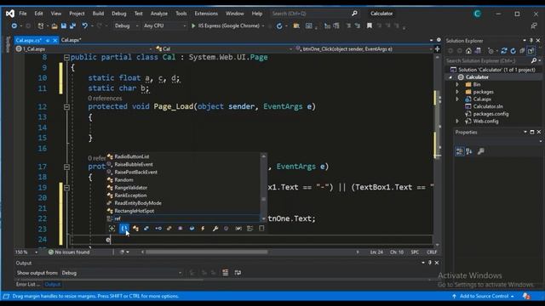The image size is (545, 306).
Task: Expand the packages folder node
Action: [457, 92]
